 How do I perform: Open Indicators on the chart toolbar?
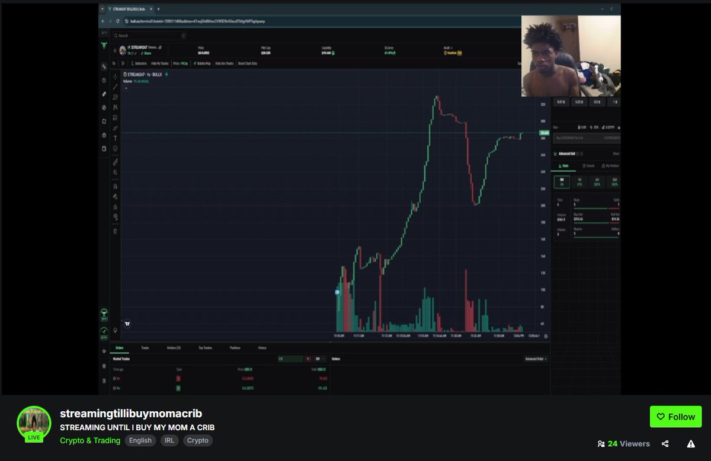point(139,63)
